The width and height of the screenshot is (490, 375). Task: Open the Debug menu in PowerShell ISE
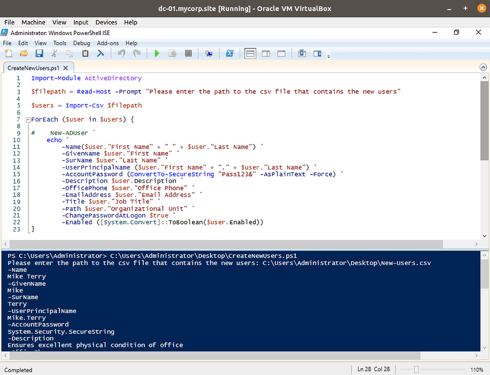(x=81, y=43)
